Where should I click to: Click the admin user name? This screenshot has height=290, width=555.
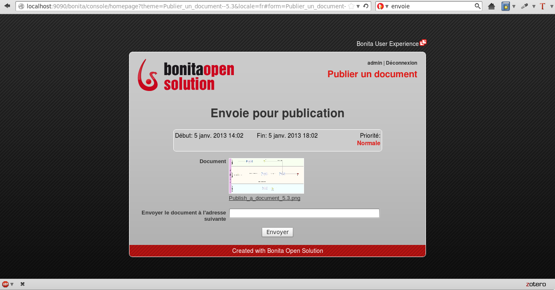pos(375,63)
